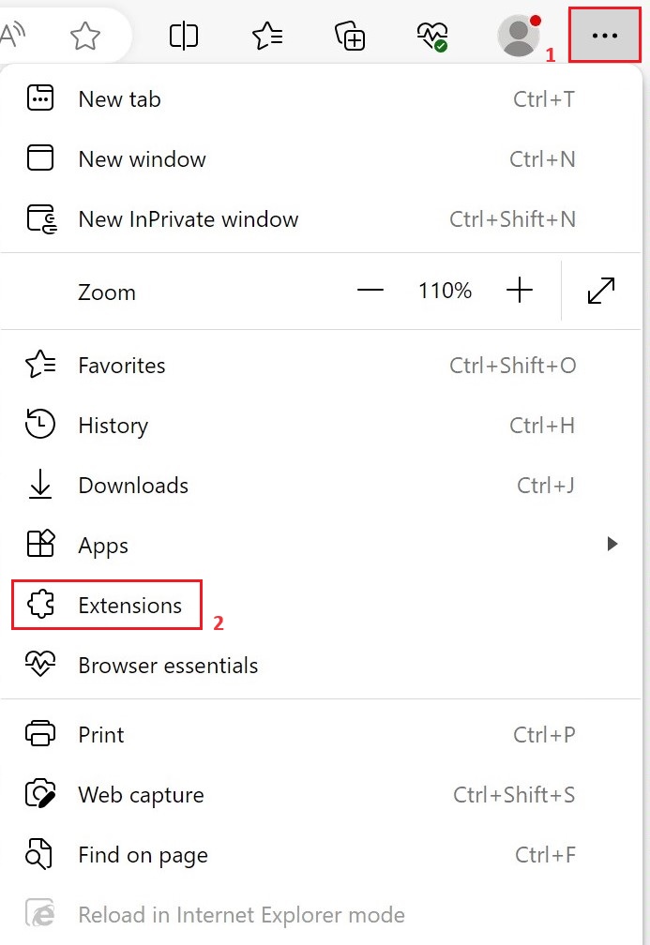Click the Browser essentials heart icon in toolbar
This screenshot has height=945, width=650.
(431, 36)
